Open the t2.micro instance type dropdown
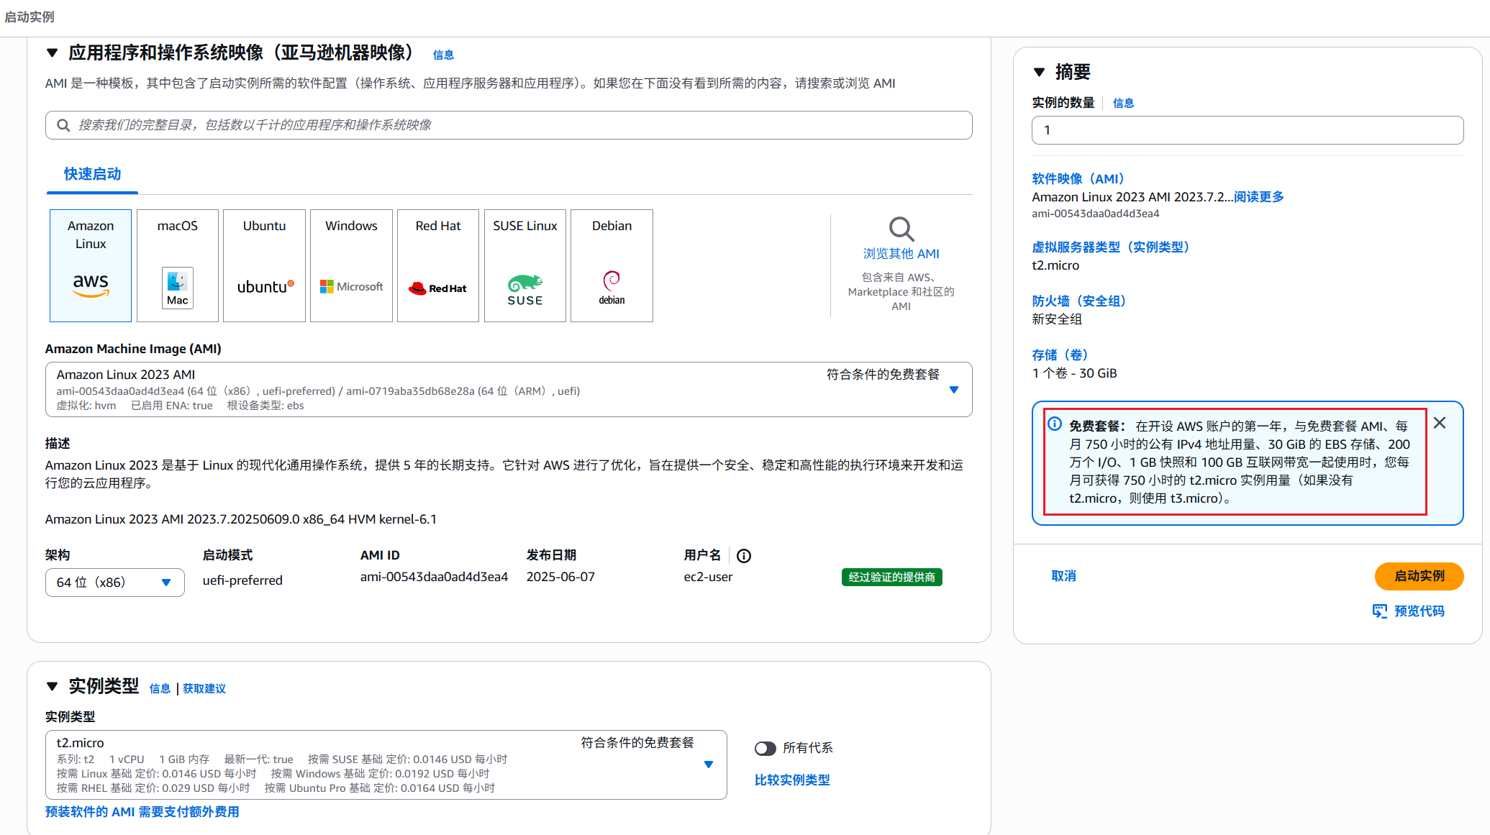 click(x=386, y=765)
